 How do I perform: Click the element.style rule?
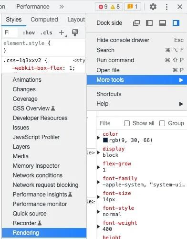24,43
